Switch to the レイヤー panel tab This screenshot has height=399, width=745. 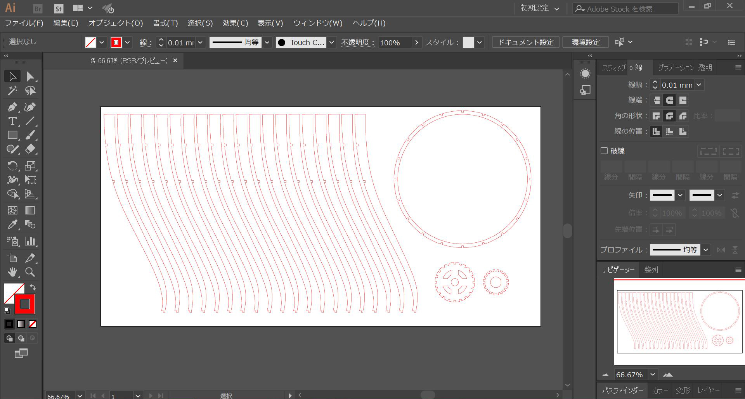click(x=708, y=390)
